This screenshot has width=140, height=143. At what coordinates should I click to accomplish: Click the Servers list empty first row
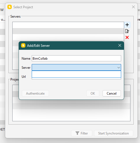tap(68, 25)
